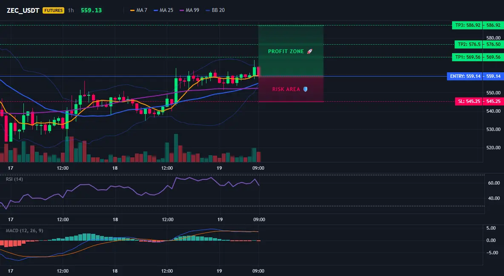Click the ZEC_USDT symbol name
The height and width of the screenshot is (276, 504).
23,10
